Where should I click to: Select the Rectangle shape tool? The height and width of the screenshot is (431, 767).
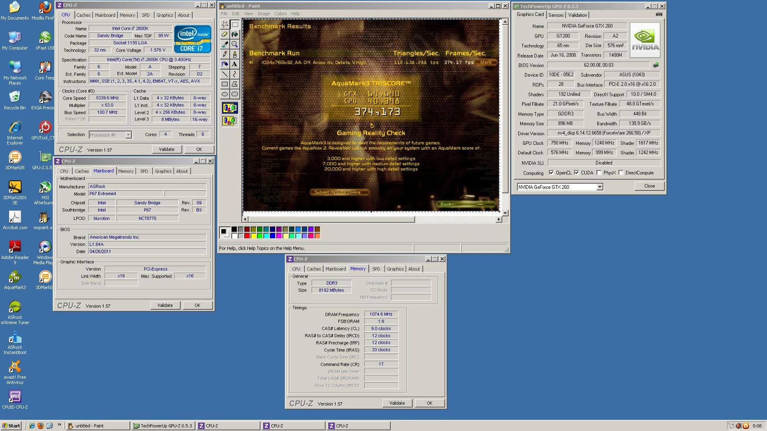(x=224, y=84)
